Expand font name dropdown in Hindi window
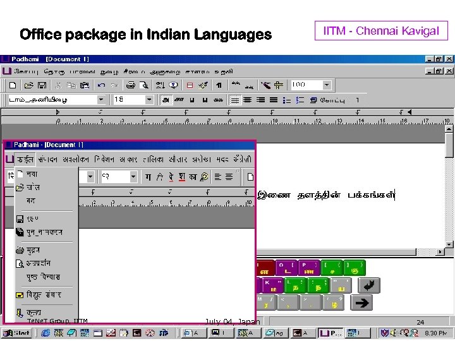 point(90,176)
